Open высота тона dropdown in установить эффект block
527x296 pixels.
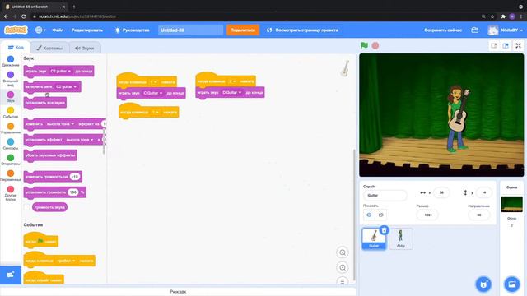pos(80,139)
